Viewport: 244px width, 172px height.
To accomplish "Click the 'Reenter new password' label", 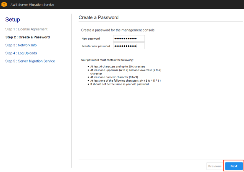I will (x=96, y=46).
